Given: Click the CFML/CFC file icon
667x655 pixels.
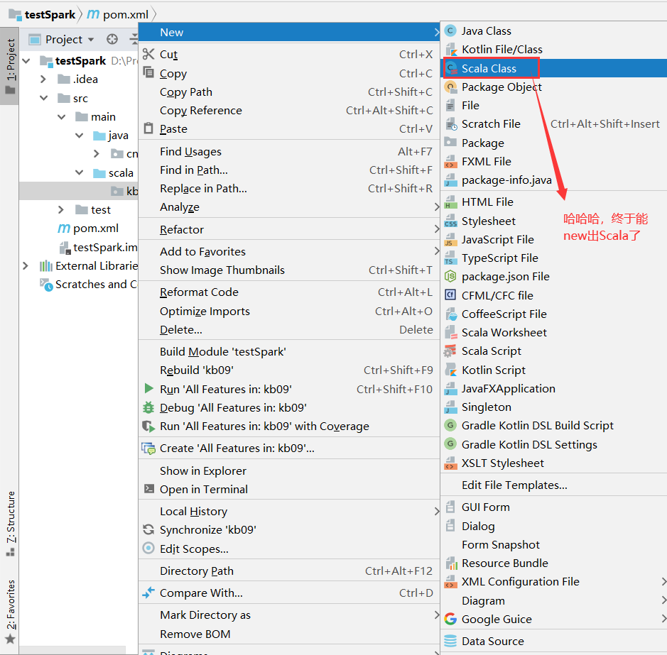Looking at the screenshot, I should pos(450,295).
